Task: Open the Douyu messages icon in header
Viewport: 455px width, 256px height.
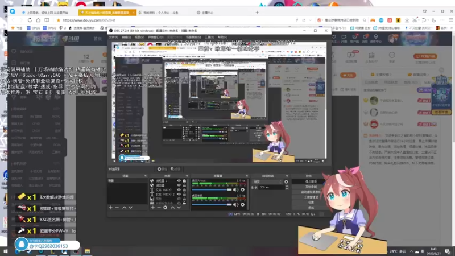Action: 365,37
